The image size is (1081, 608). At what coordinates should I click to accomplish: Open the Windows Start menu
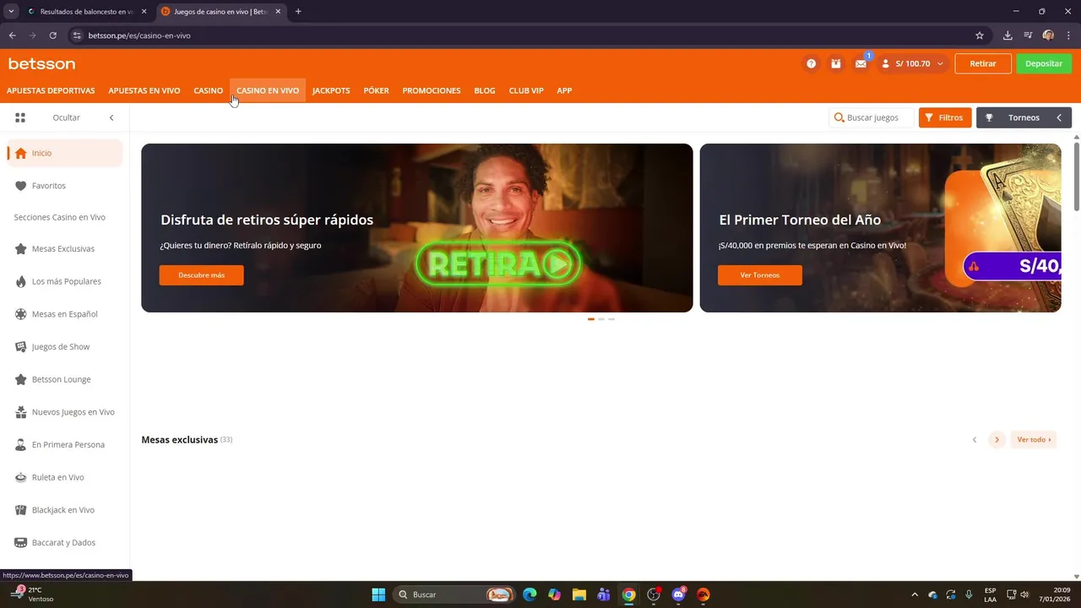click(x=378, y=594)
